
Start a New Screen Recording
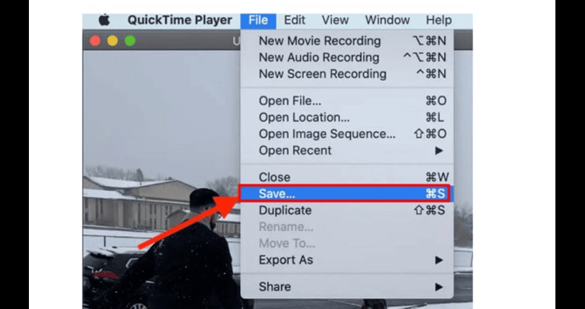tap(347, 73)
